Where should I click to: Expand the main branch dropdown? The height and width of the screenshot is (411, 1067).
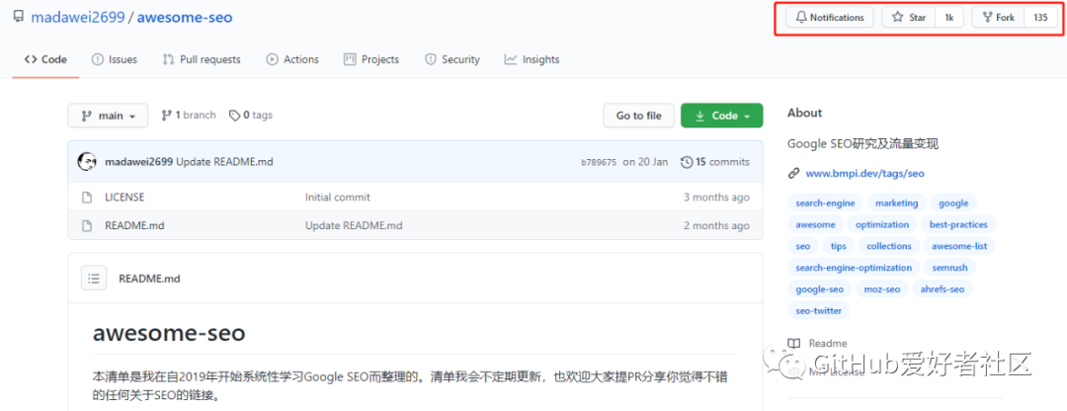[108, 116]
